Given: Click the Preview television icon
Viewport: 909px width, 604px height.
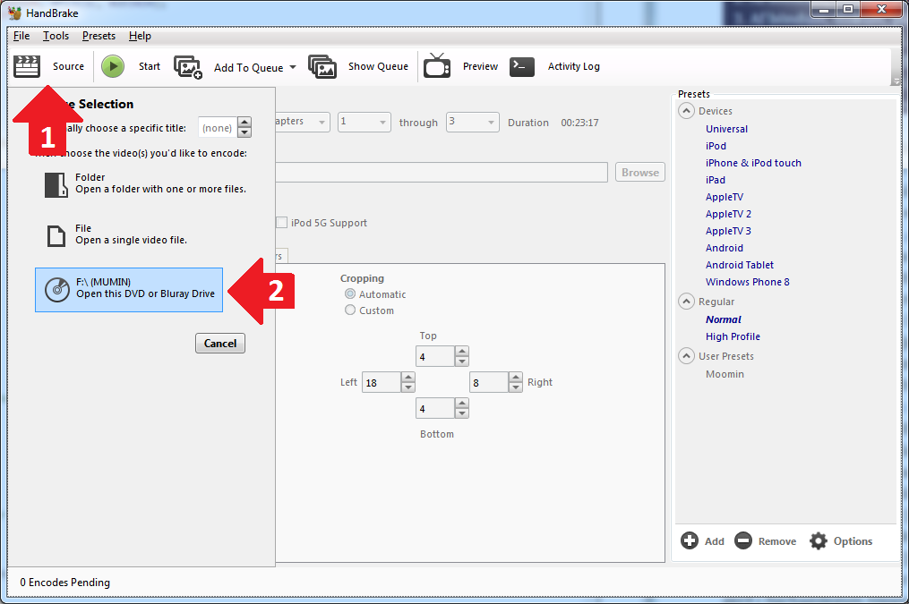Looking at the screenshot, I should pos(437,66).
